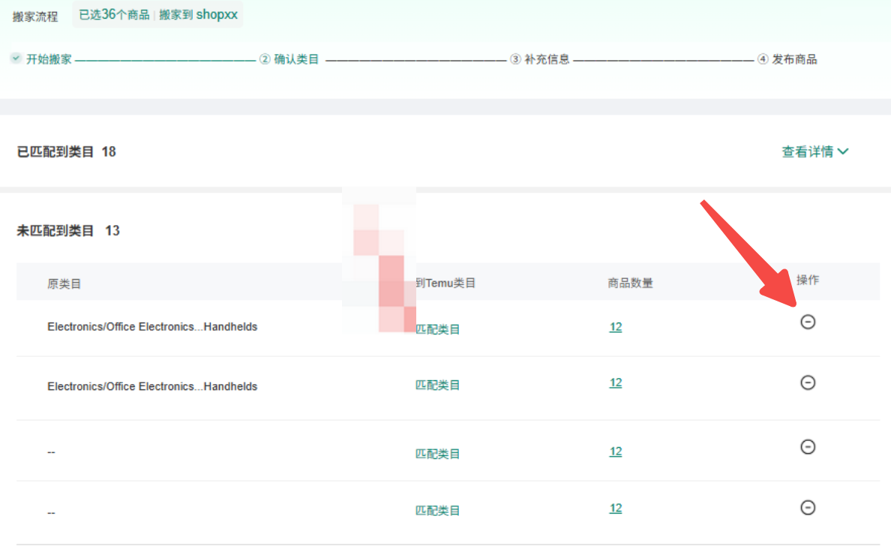Screen dimensions: 891x546
Task: Expand 查看详情 for matched categories
Action: pyautogui.click(x=815, y=151)
